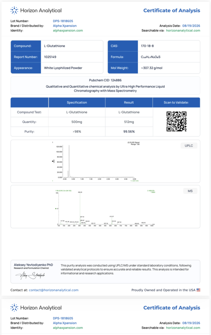The height and width of the screenshot is (335, 211).
Task: Click the Purity: row label
Action: (x=29, y=131)
